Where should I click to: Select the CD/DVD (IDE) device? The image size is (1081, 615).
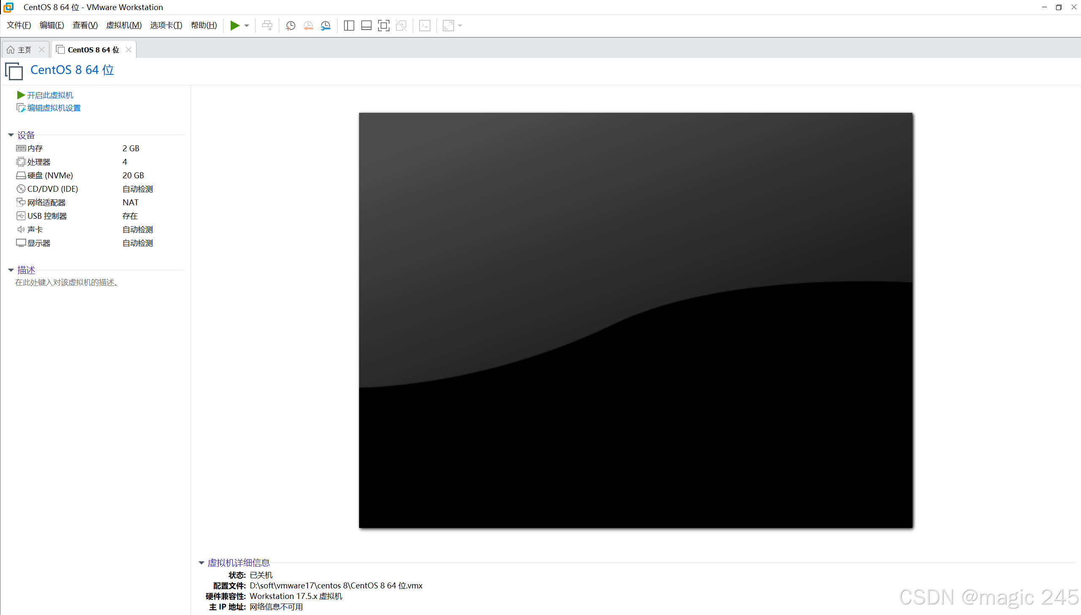(52, 189)
